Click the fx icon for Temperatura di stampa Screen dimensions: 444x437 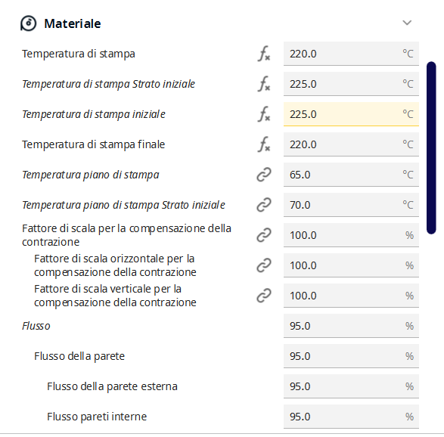tap(264, 54)
